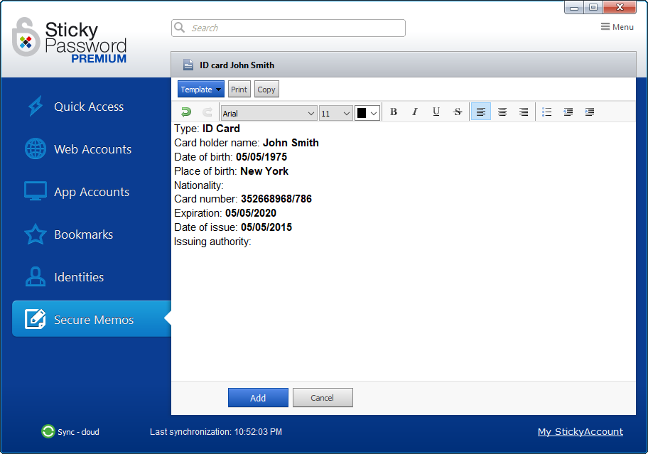648x454 pixels.
Task: Align text to the left
Action: [481, 112]
